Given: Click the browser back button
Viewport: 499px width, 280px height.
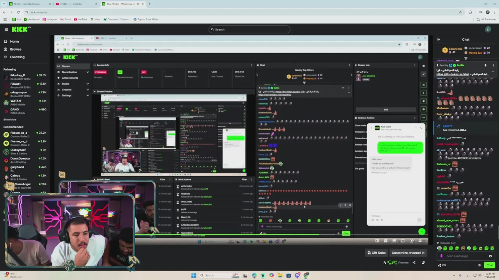Looking at the screenshot, I should pos(4,12).
